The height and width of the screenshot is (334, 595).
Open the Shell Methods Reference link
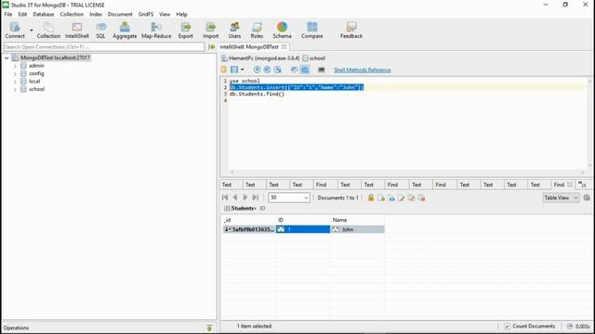tap(362, 71)
